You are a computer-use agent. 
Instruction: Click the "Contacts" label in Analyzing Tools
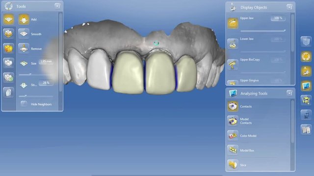pyautogui.click(x=246, y=107)
